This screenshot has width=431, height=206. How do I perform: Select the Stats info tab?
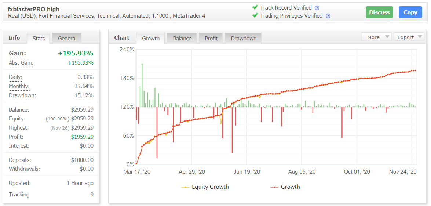pos(39,38)
